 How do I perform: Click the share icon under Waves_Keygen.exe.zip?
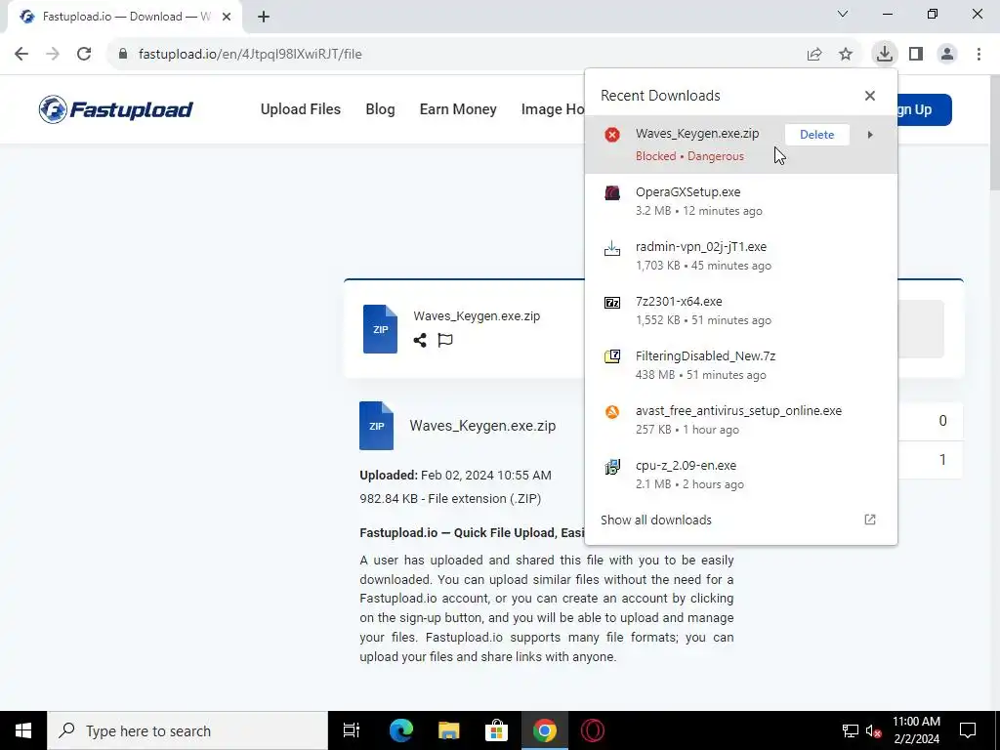tap(420, 340)
